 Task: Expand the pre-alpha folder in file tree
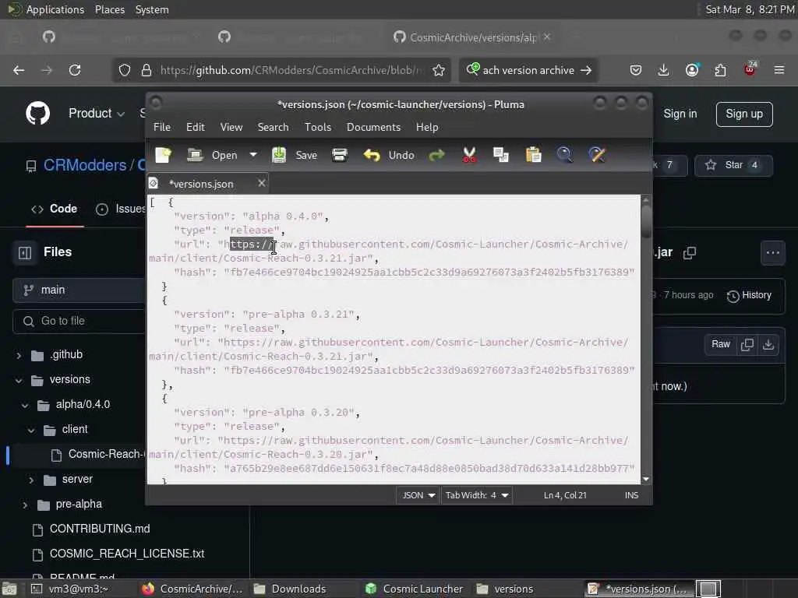tap(25, 505)
